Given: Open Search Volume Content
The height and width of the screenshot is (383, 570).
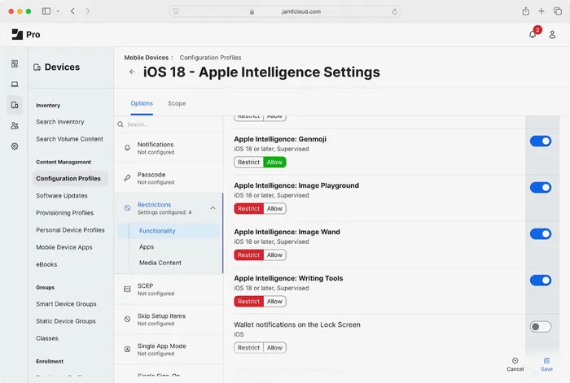Looking at the screenshot, I should point(69,139).
